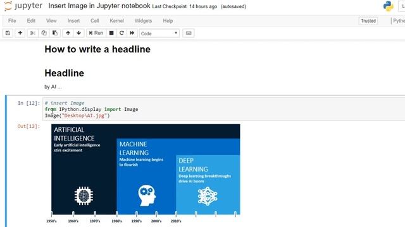Click into the code cell comment line

coord(65,103)
